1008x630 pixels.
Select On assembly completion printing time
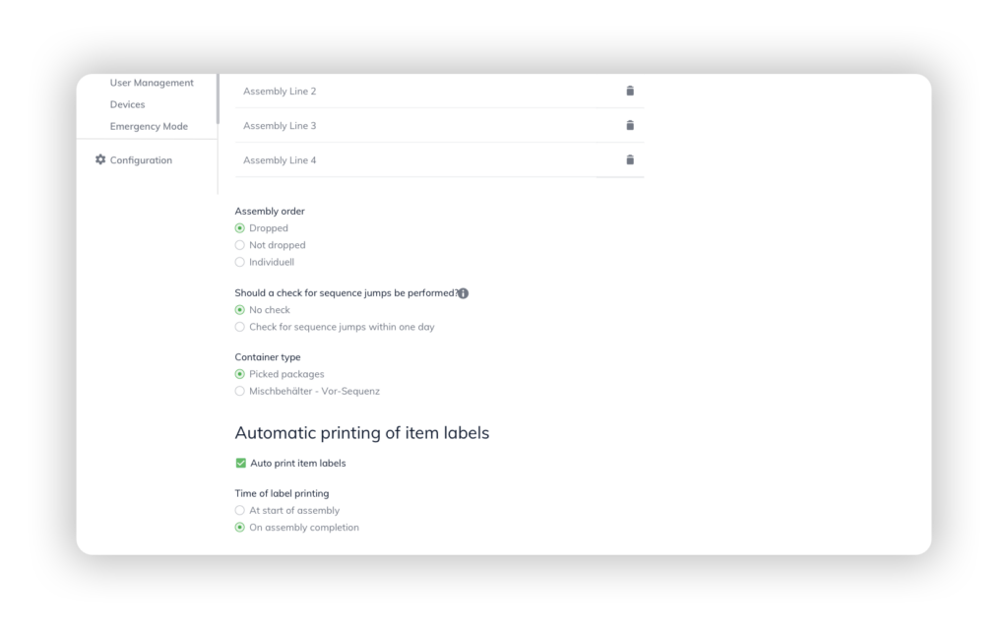click(240, 528)
